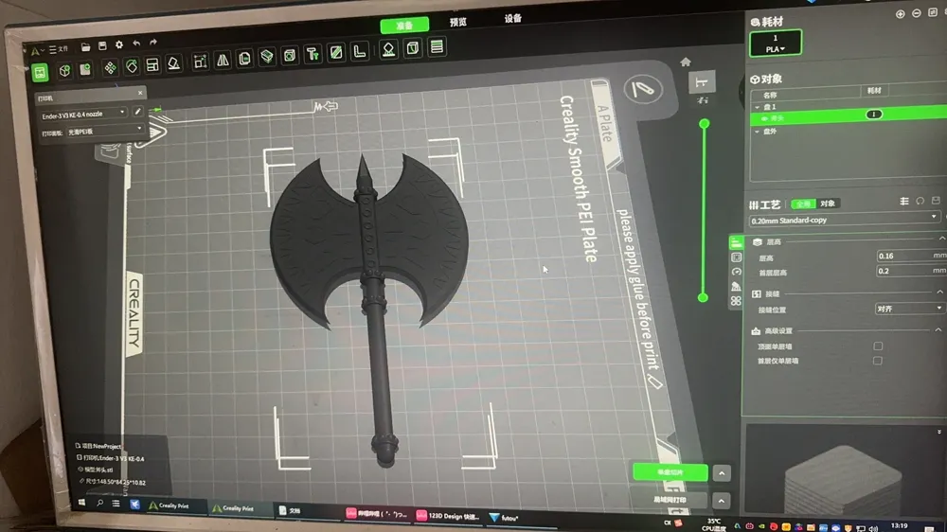
Task: Collapse the advanced settings section
Action: (x=938, y=329)
